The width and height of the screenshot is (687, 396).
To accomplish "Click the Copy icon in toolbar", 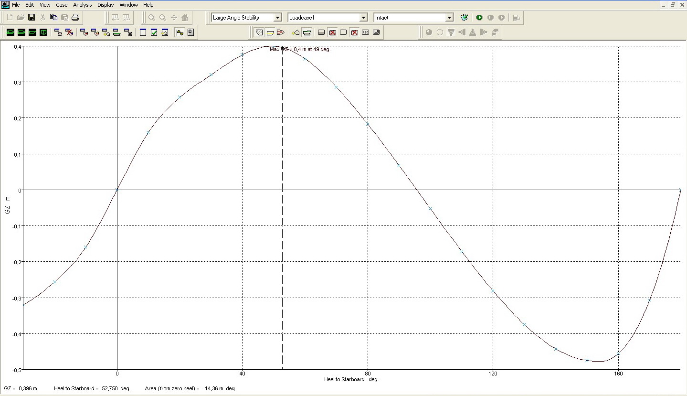I will pyautogui.click(x=53, y=18).
